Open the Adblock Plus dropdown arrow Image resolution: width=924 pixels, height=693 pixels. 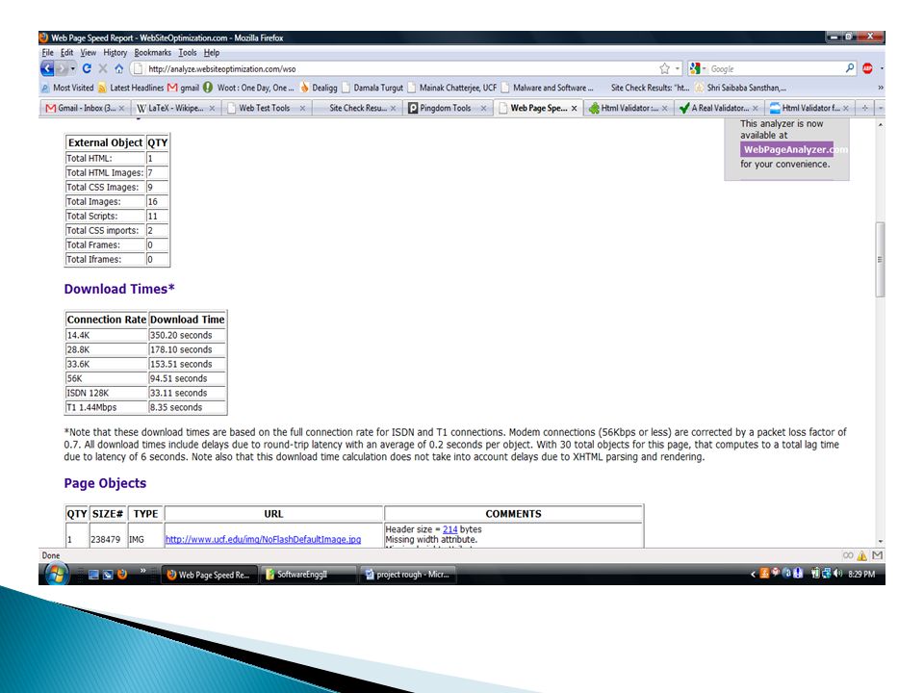[882, 68]
